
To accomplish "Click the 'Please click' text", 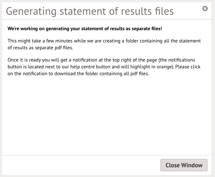I will pos(188,67).
